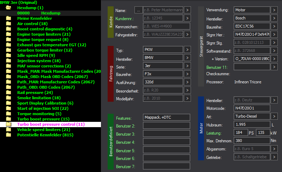Open the Hexdump (1) folder icon

click(x=8, y=8)
